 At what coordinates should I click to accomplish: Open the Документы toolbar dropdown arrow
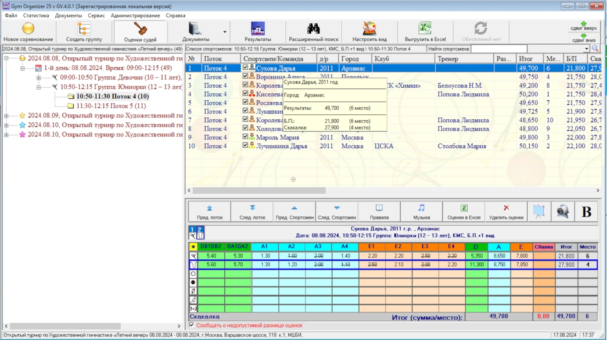point(225,32)
